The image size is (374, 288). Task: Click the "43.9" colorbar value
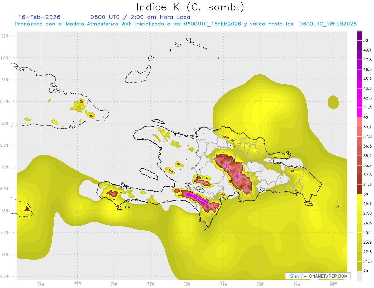click(x=367, y=89)
